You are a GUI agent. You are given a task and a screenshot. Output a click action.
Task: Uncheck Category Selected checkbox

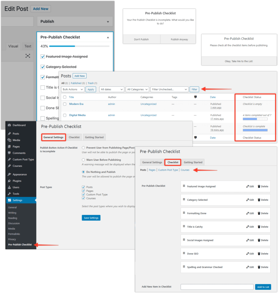(x=43, y=67)
